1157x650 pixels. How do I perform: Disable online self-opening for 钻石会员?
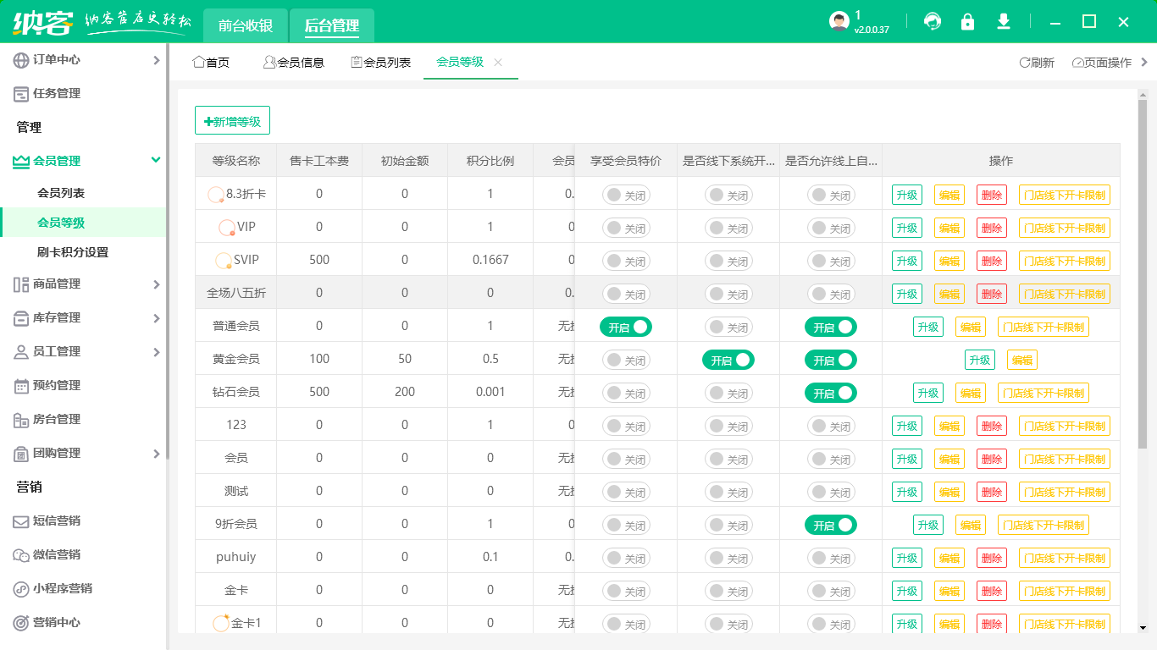[831, 393]
